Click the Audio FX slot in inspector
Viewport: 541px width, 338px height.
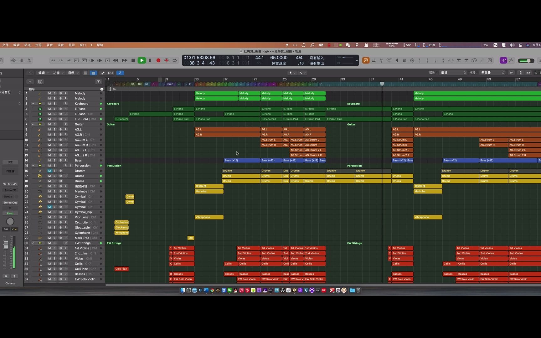click(10, 190)
